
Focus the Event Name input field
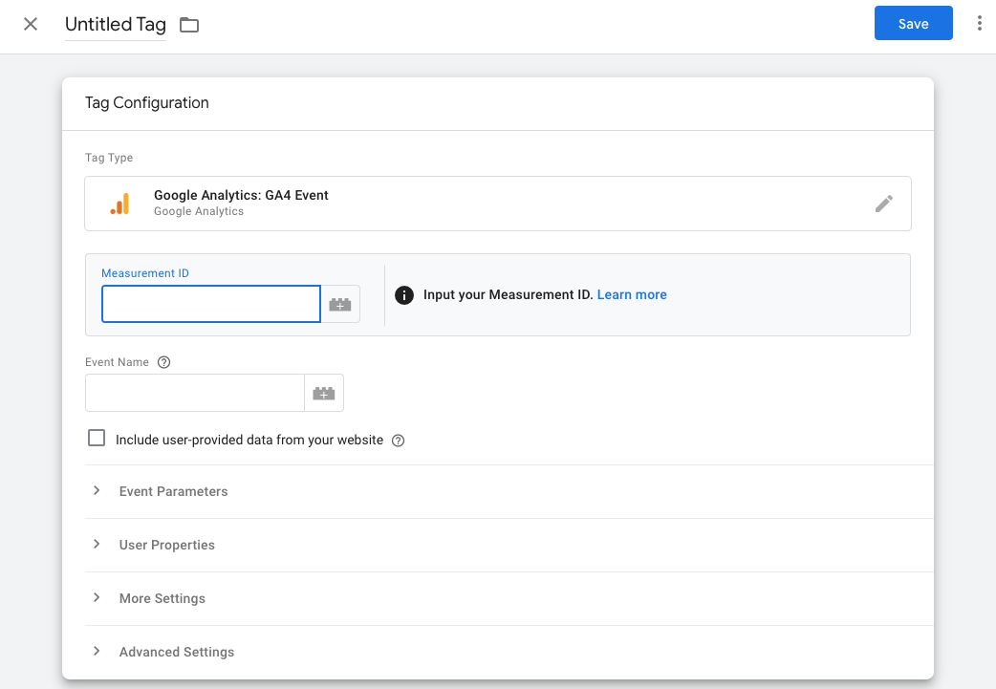click(195, 393)
